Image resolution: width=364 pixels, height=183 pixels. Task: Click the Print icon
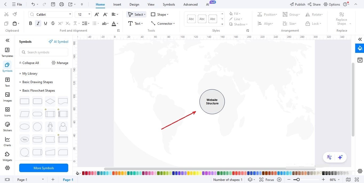point(62,4)
